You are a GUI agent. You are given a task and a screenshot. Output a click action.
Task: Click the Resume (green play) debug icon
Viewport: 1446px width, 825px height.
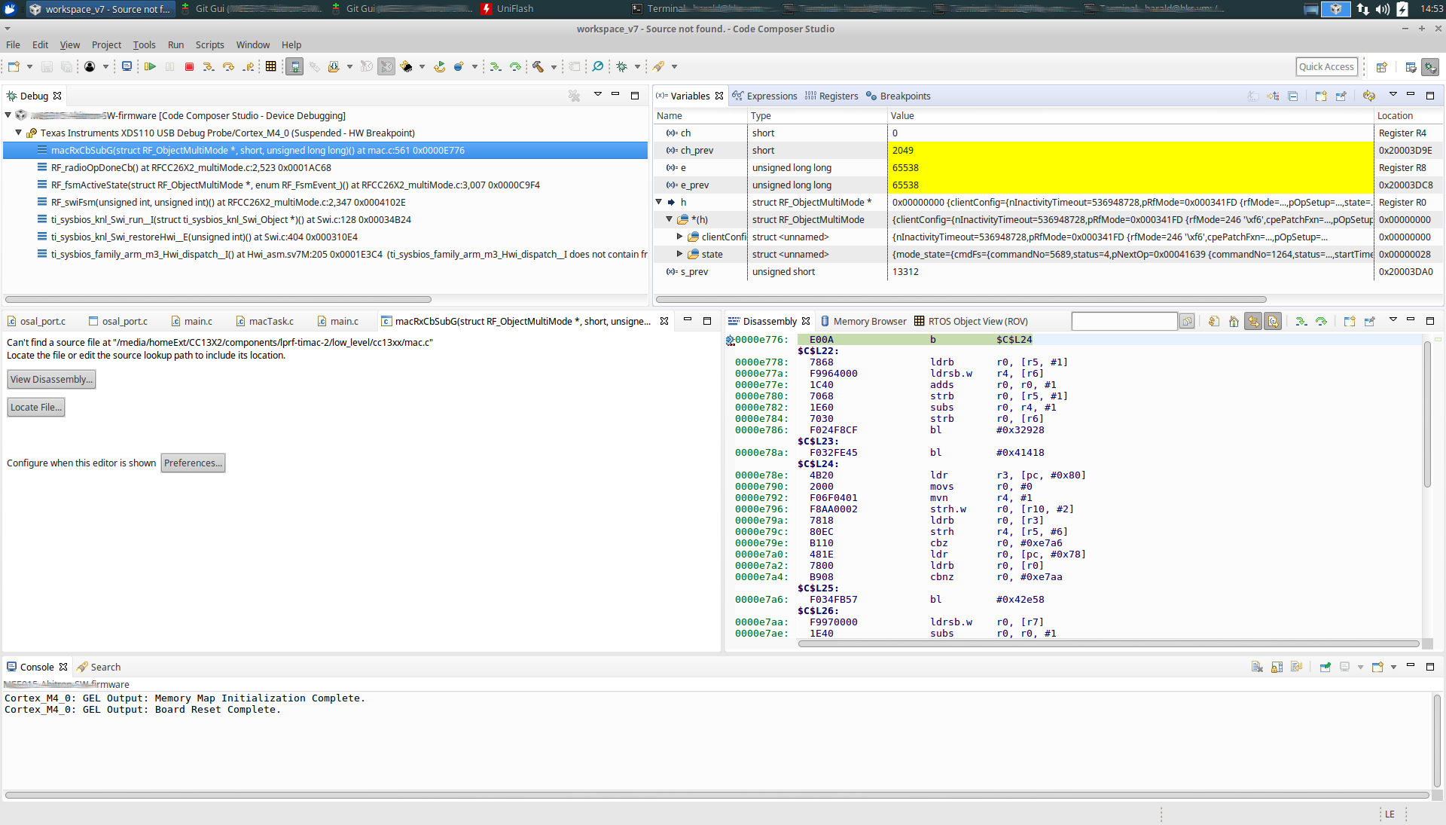click(150, 67)
